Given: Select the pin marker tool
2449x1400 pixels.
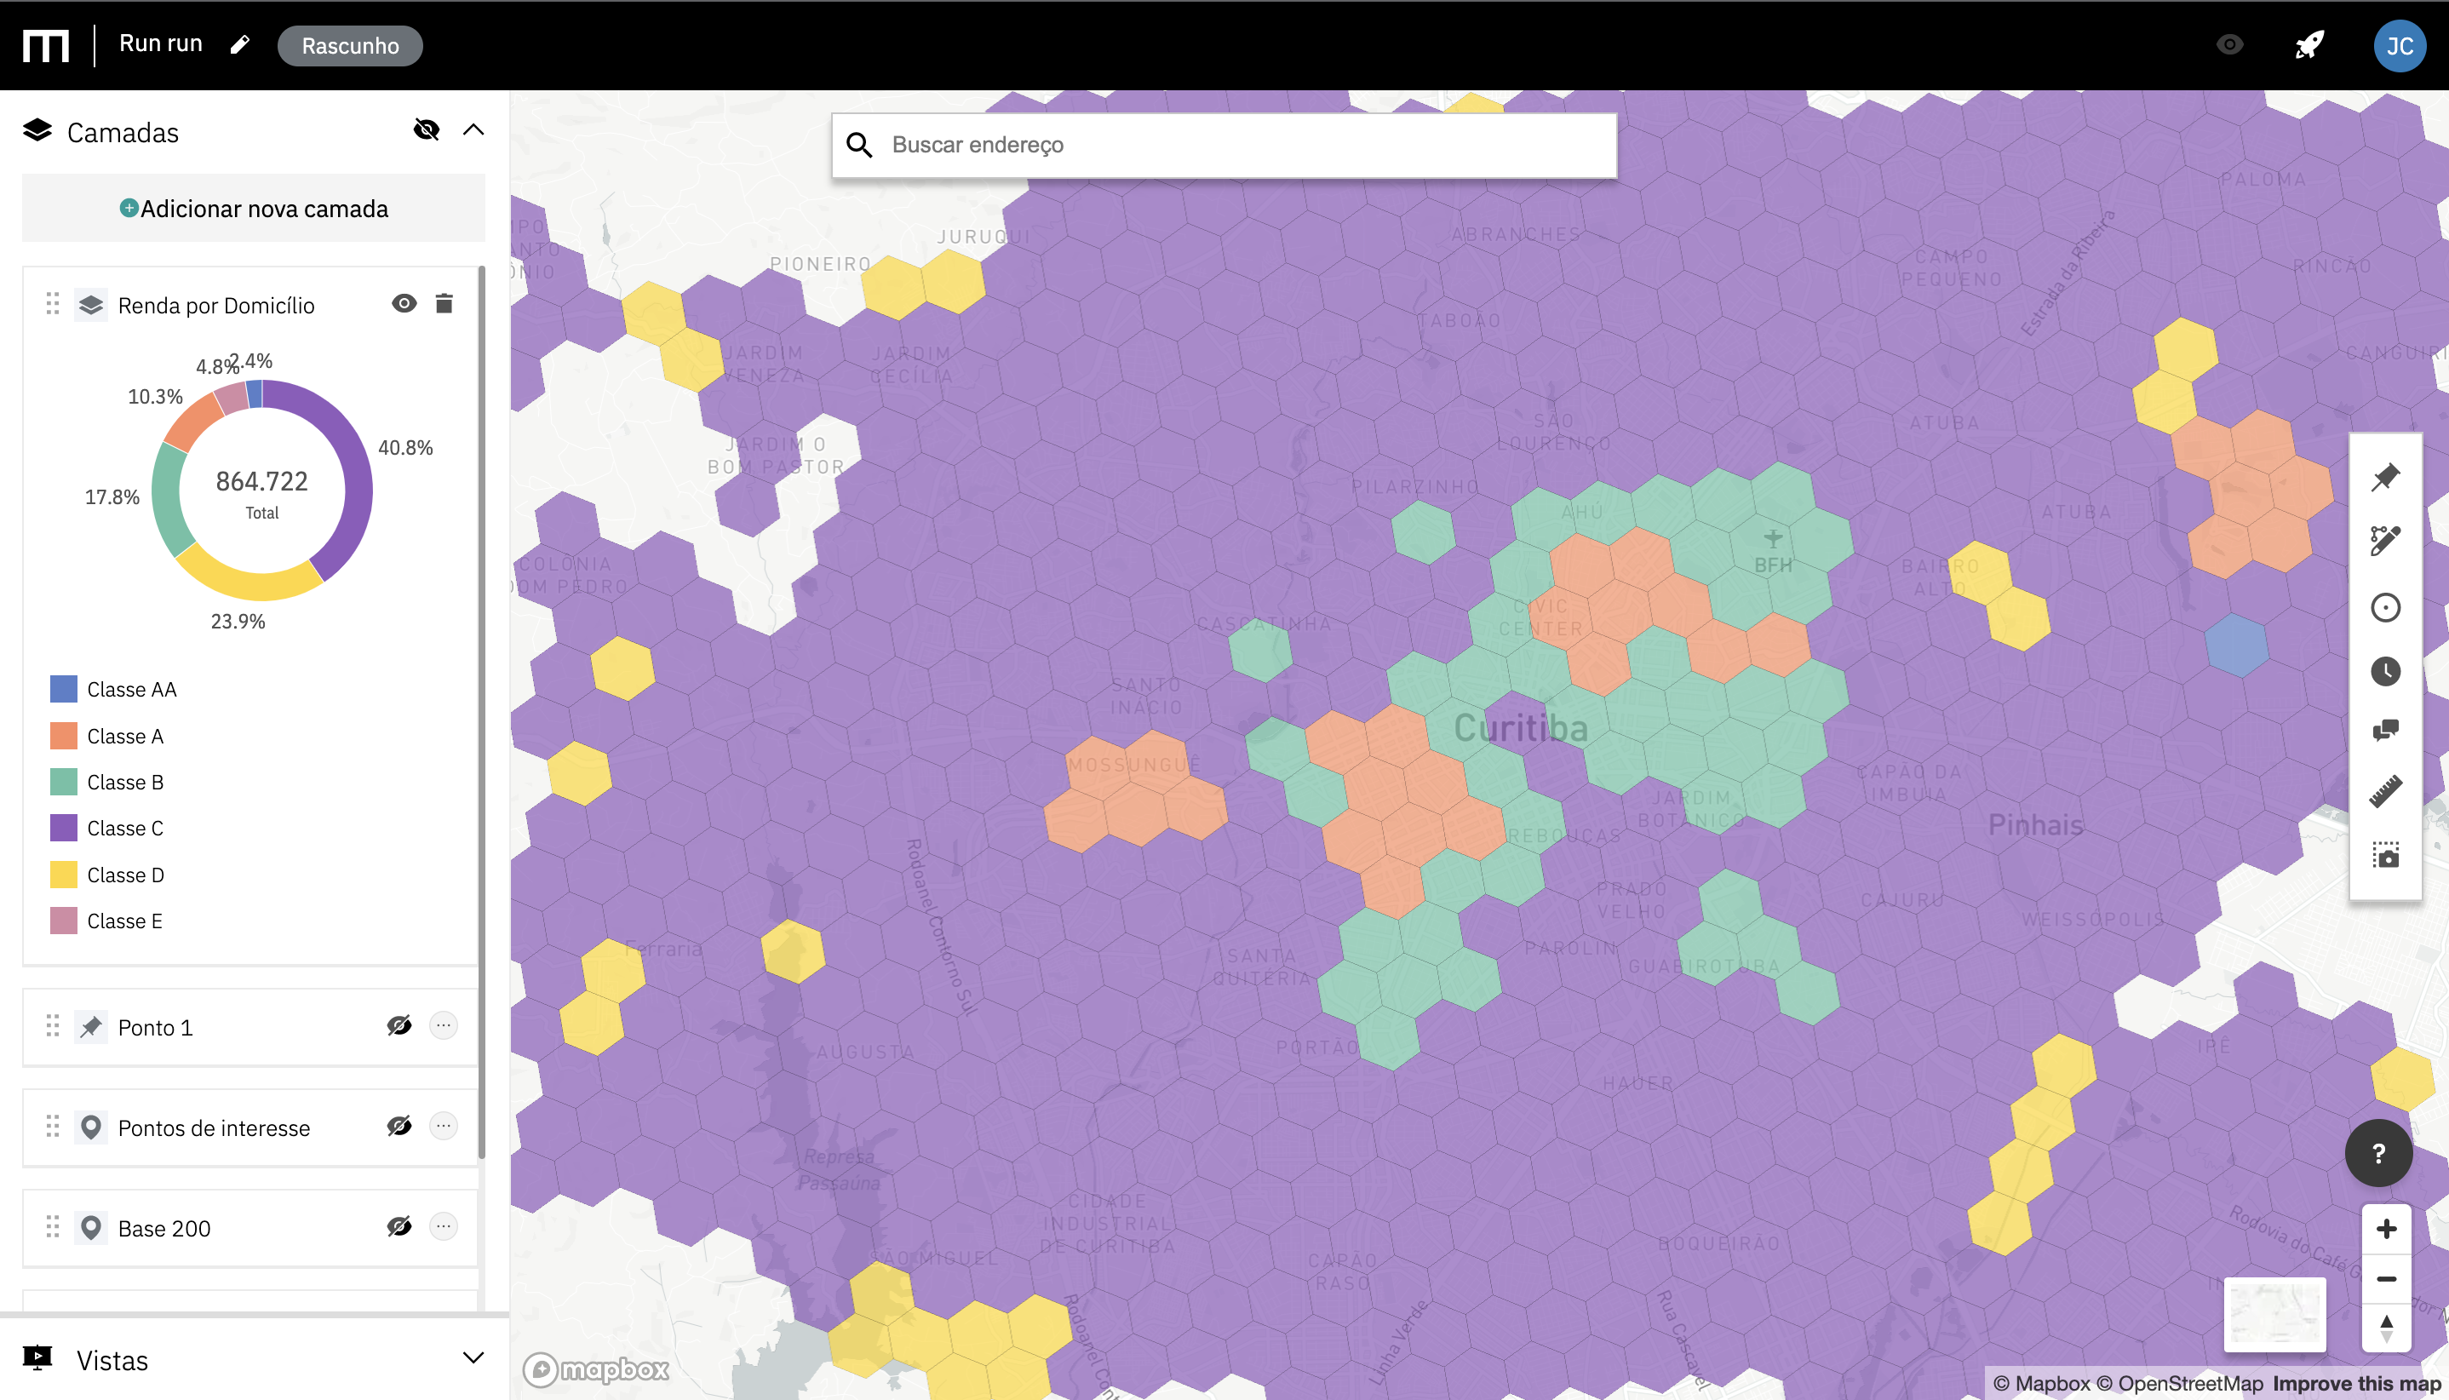Looking at the screenshot, I should tap(2384, 478).
